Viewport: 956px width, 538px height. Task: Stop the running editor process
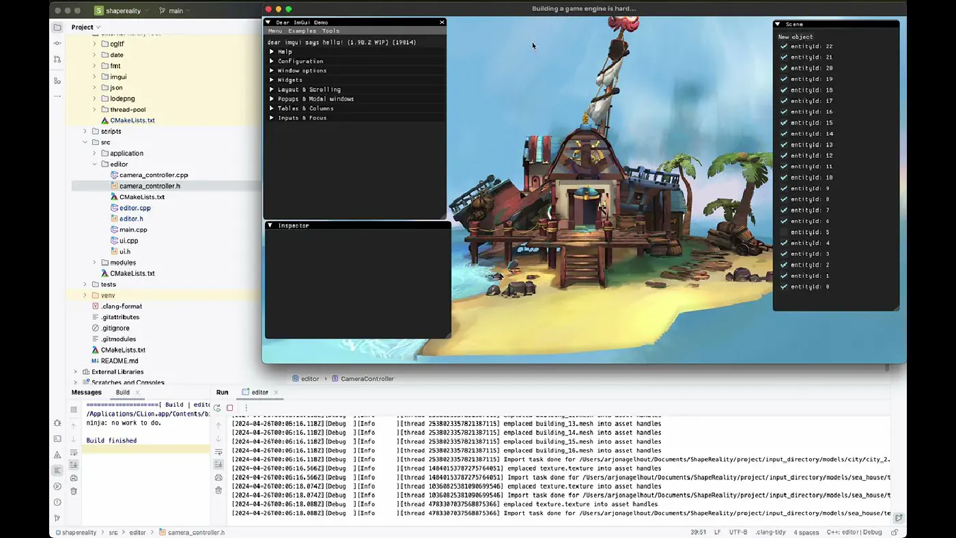coord(230,408)
